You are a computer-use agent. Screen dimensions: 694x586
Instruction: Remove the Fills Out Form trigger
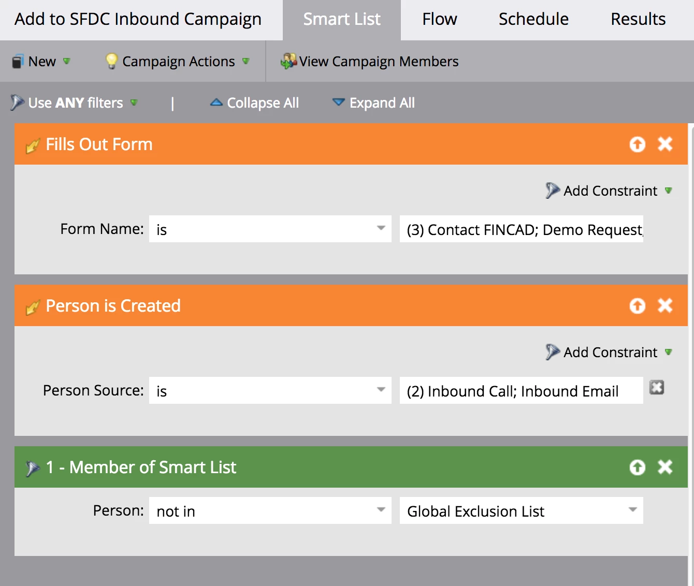point(665,144)
